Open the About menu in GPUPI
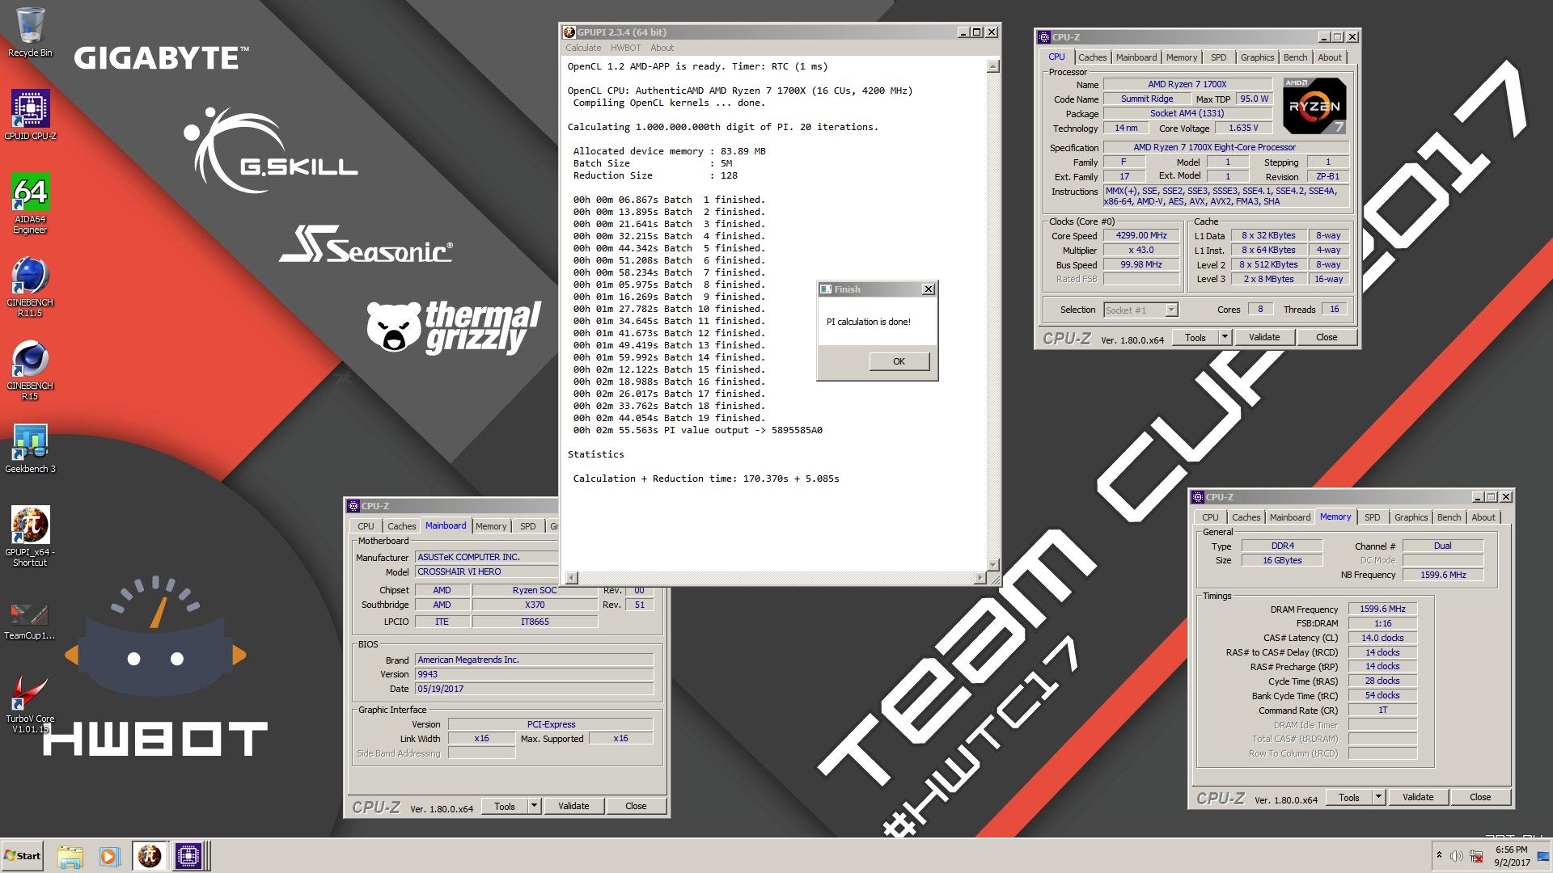The width and height of the screenshot is (1553, 873). pos(662,48)
